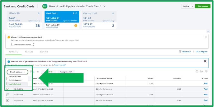
Task: Click the Take a tour link
Action: coord(186,51)
